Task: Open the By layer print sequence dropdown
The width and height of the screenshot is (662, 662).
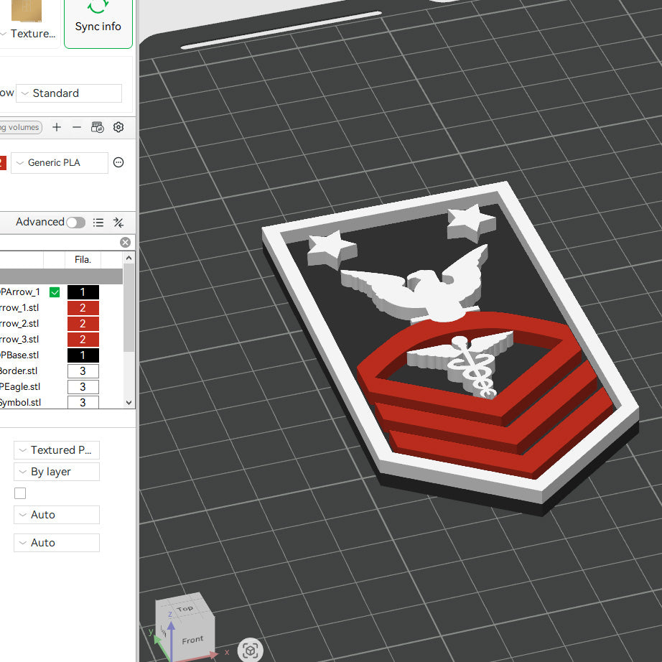Action: click(57, 472)
